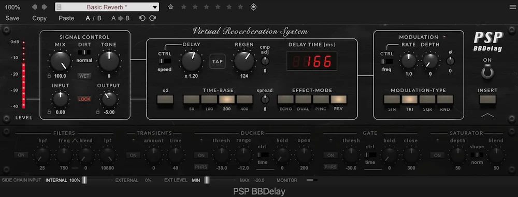Turn on the FILTERS section ON button

click(21, 155)
